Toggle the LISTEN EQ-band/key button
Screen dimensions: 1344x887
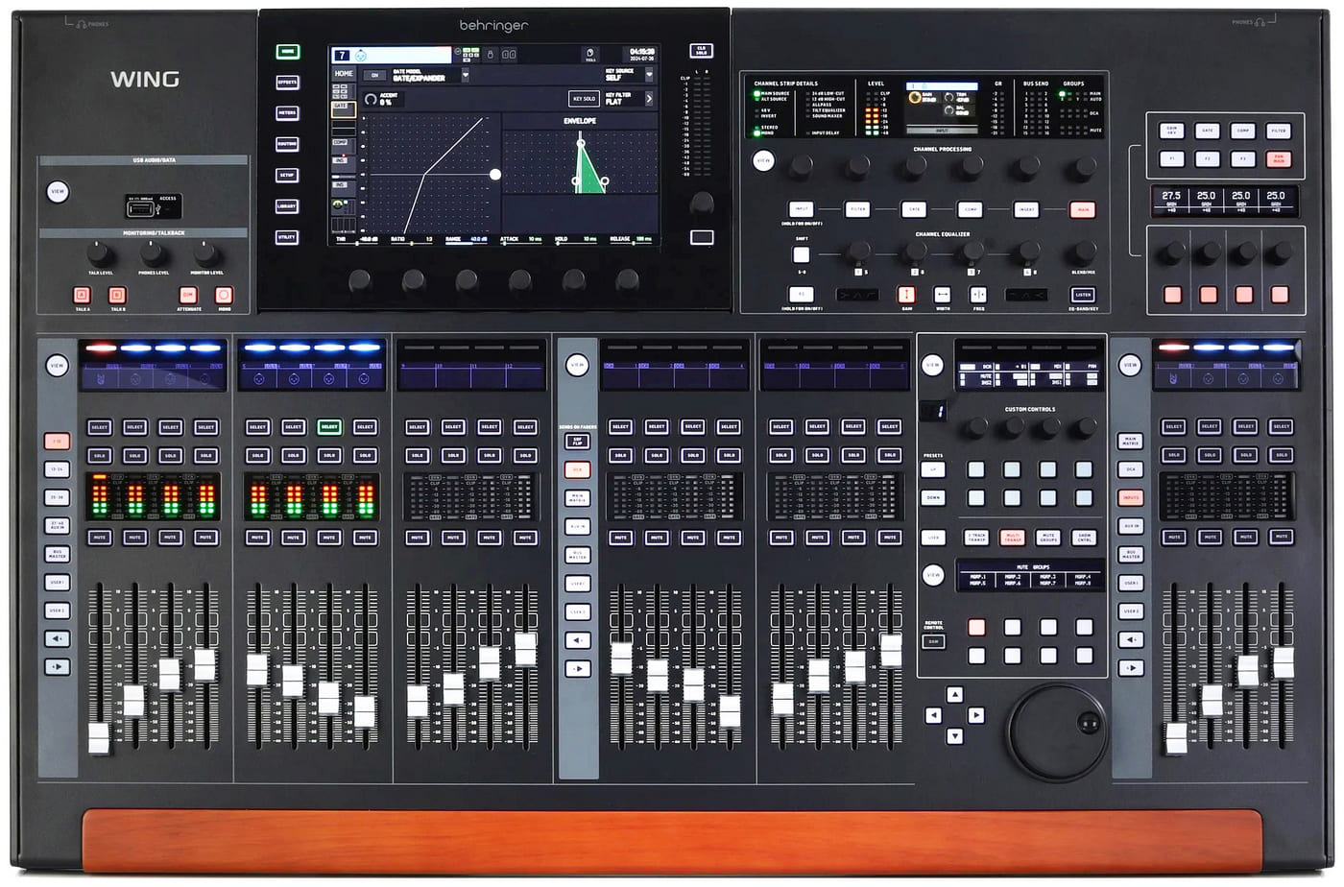pyautogui.click(x=1083, y=295)
